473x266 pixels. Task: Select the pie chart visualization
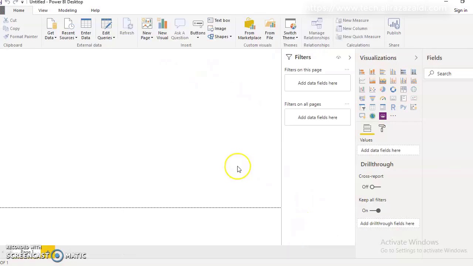coord(383,89)
